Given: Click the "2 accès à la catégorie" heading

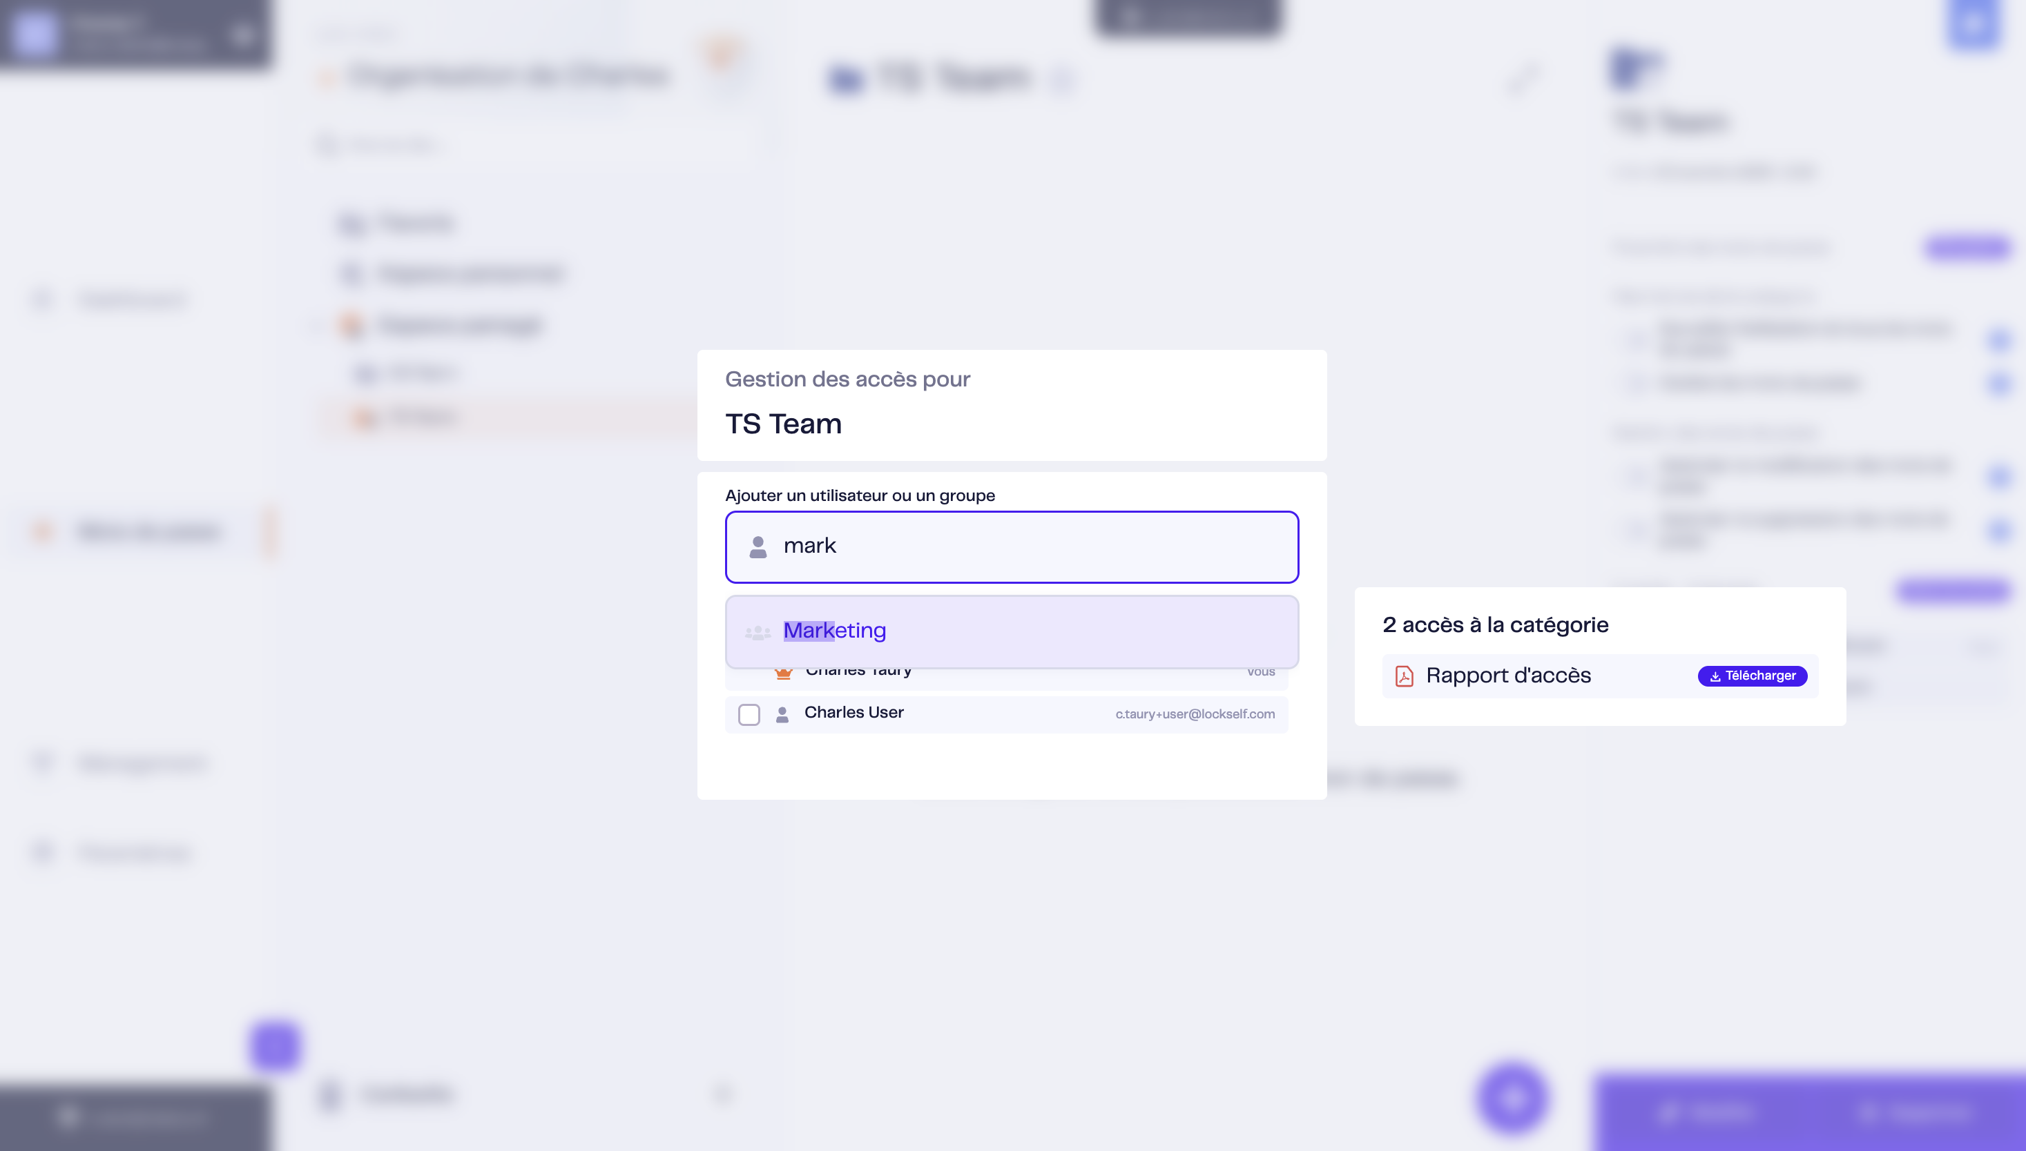Looking at the screenshot, I should [1495, 624].
